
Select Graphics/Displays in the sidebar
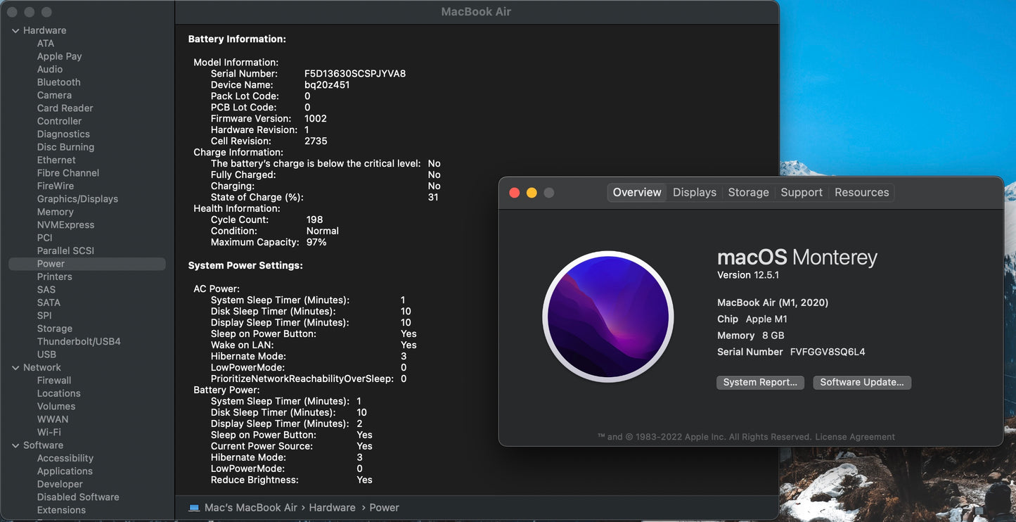(77, 199)
